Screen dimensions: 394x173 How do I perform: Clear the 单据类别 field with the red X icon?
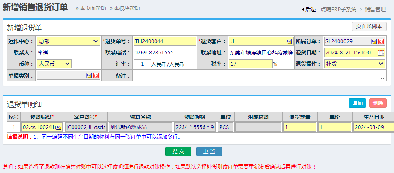coord(96,75)
